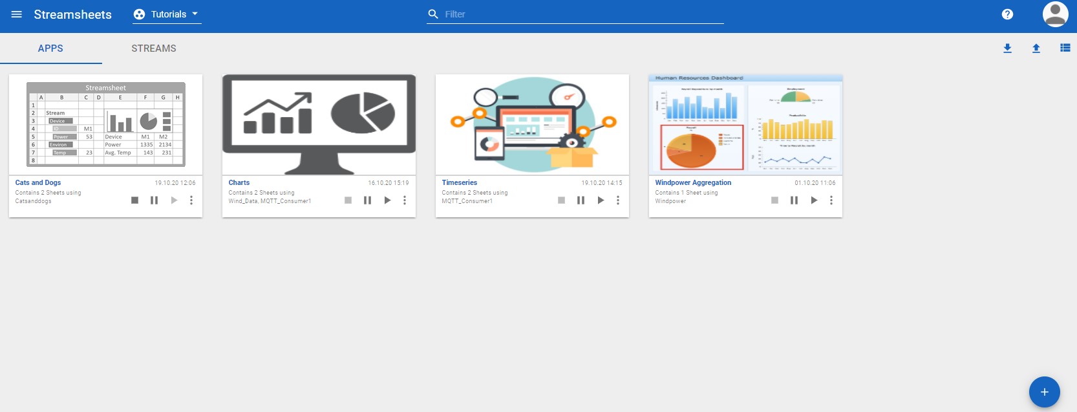This screenshot has width=1077, height=412.
Task: Toggle list view layout icon
Action: coord(1065,48)
